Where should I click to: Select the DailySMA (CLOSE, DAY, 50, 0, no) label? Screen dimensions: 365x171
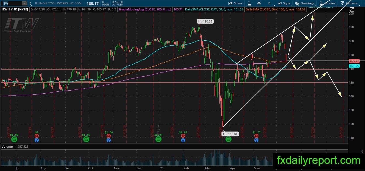208,9
